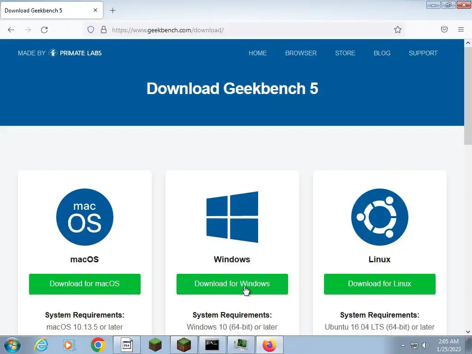
Task: Open the Command Prompt taskbar icon
Action: [212, 345]
